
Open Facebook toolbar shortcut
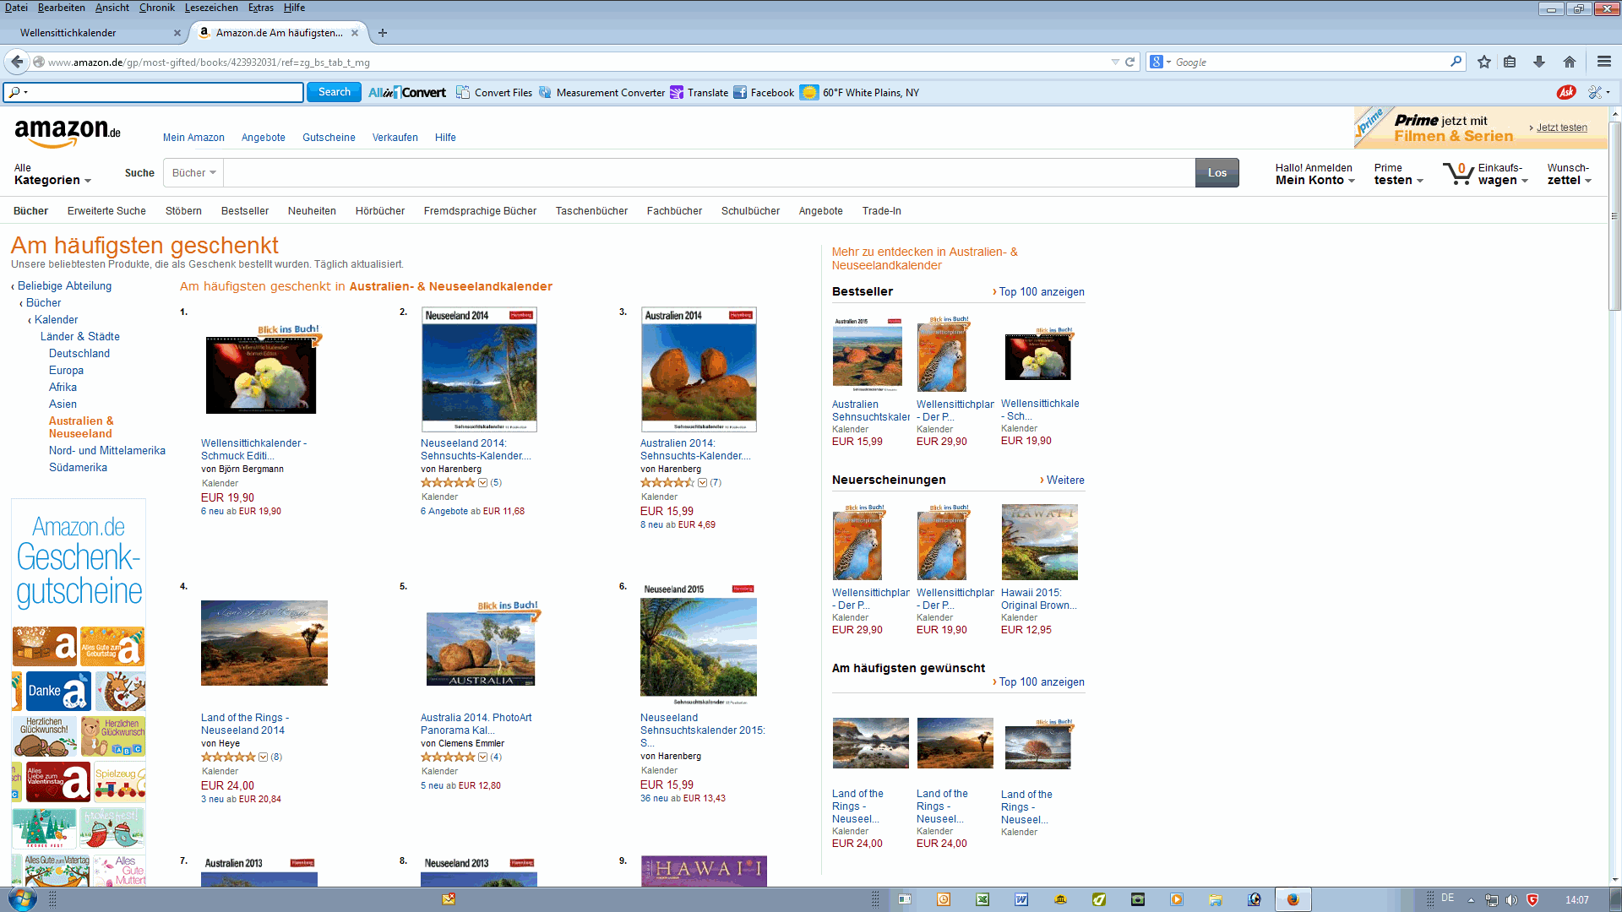pyautogui.click(x=764, y=92)
